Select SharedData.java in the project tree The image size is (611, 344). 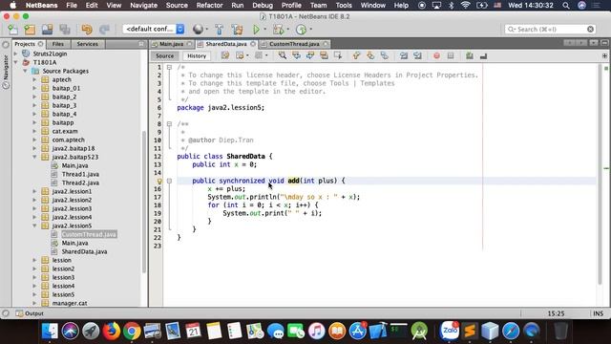84,251
